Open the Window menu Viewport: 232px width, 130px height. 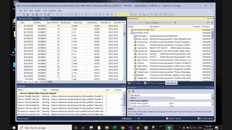(x=52, y=10)
